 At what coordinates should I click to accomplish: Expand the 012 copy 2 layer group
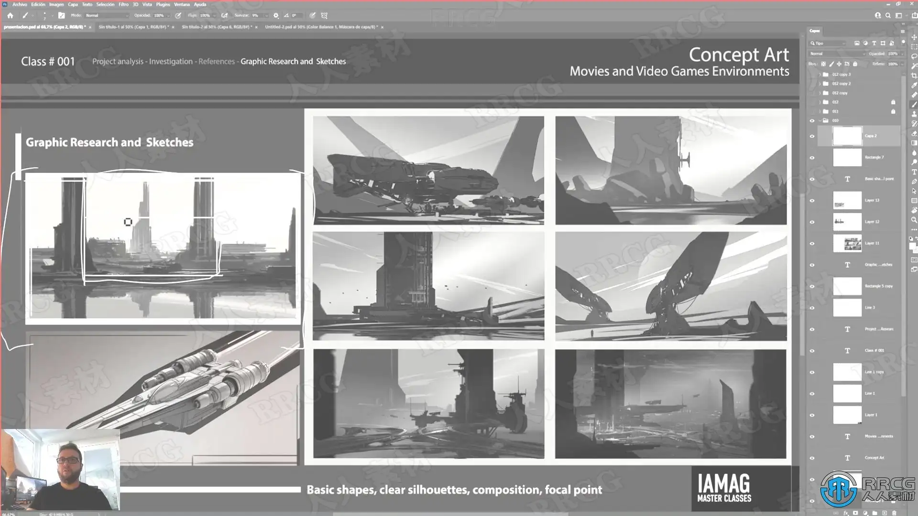[x=820, y=84]
